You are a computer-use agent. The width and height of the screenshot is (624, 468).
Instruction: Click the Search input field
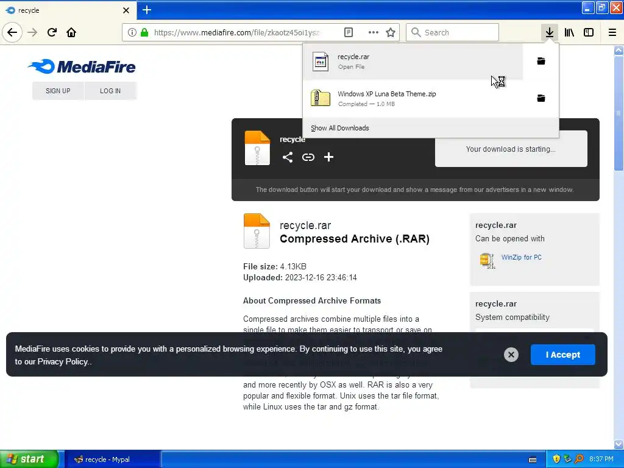point(453,32)
